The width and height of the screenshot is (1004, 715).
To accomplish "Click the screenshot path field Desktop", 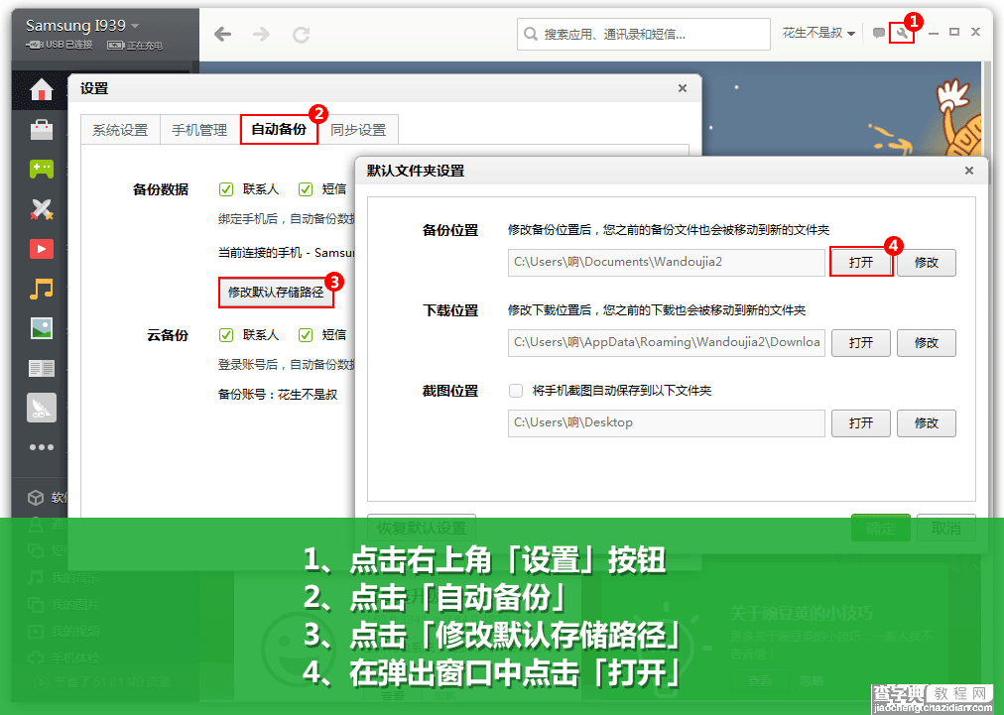I will pyautogui.click(x=666, y=423).
